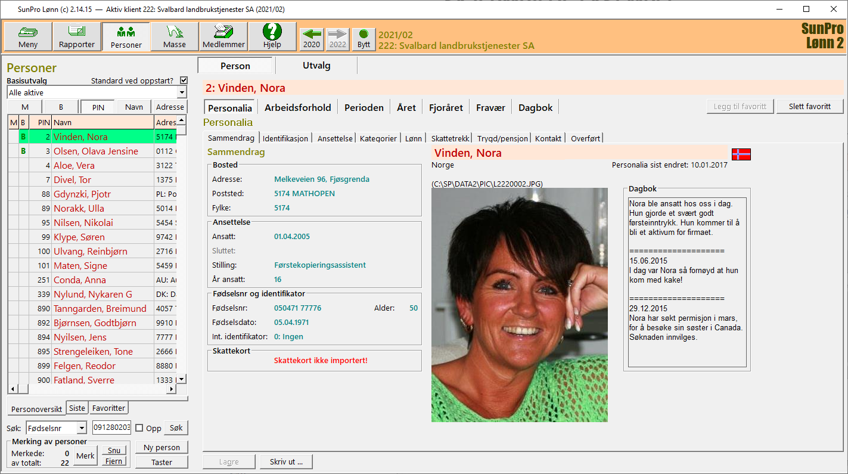Click the Bytt client switch button
The height and width of the screenshot is (474, 848).
point(364,39)
